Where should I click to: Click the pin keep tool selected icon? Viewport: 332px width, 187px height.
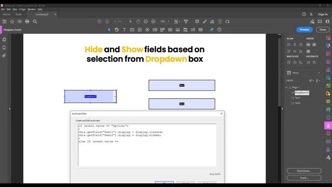[212, 30]
